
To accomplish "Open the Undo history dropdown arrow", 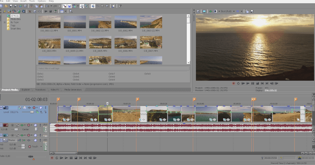I will click(x=51, y=6).
